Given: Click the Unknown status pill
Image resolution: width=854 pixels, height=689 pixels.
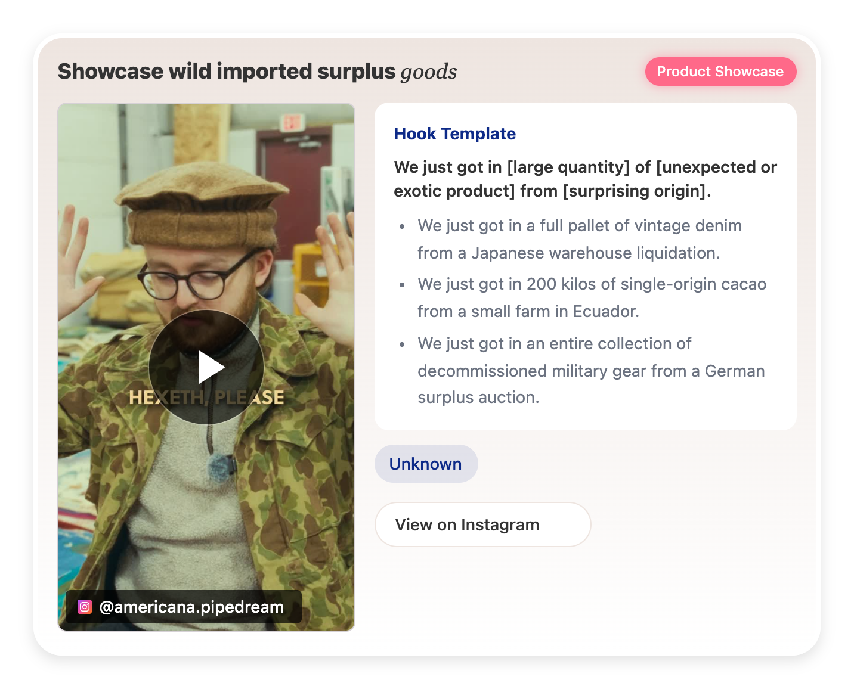Looking at the screenshot, I should [426, 464].
